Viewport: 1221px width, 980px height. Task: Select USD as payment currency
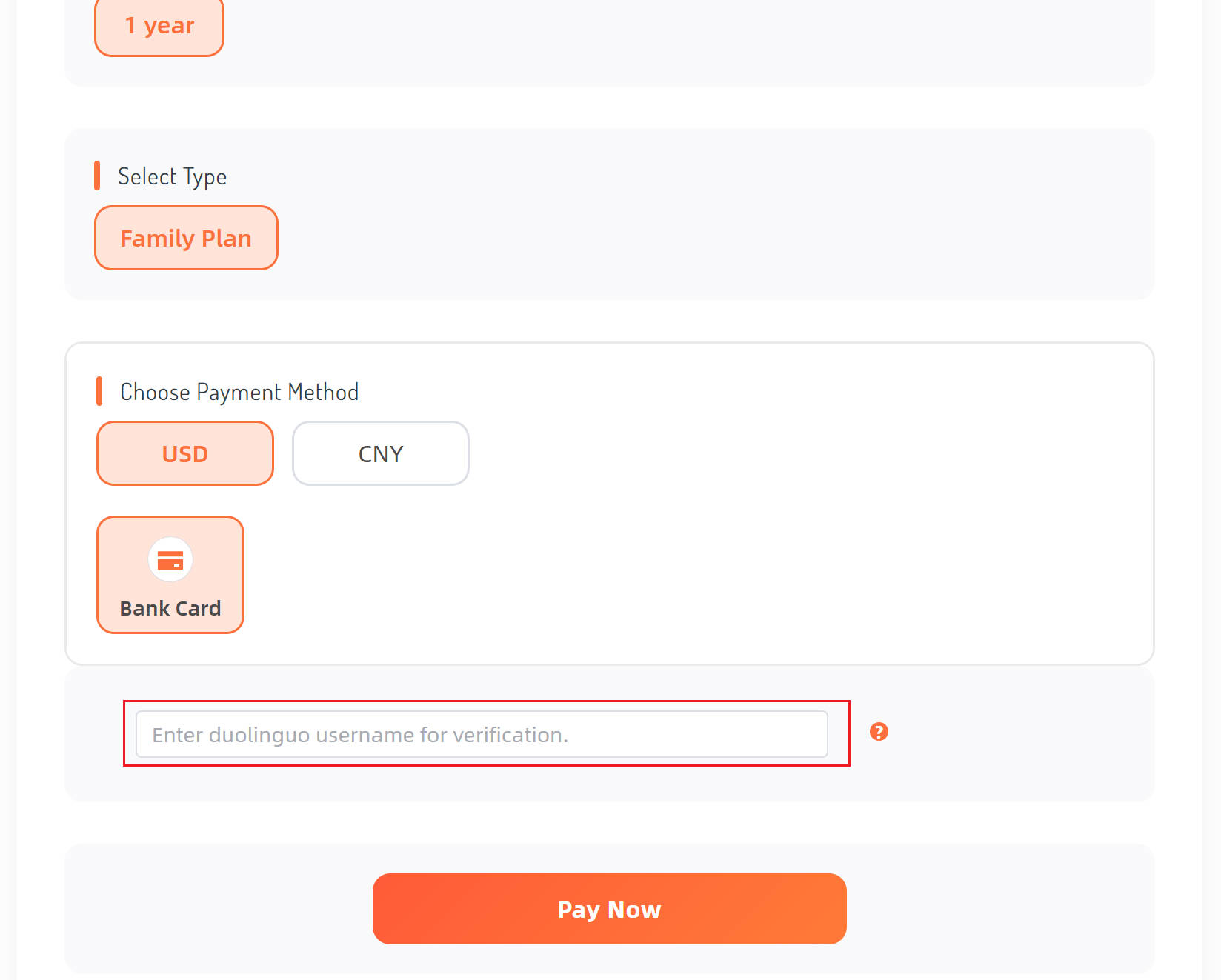pyautogui.click(x=185, y=453)
